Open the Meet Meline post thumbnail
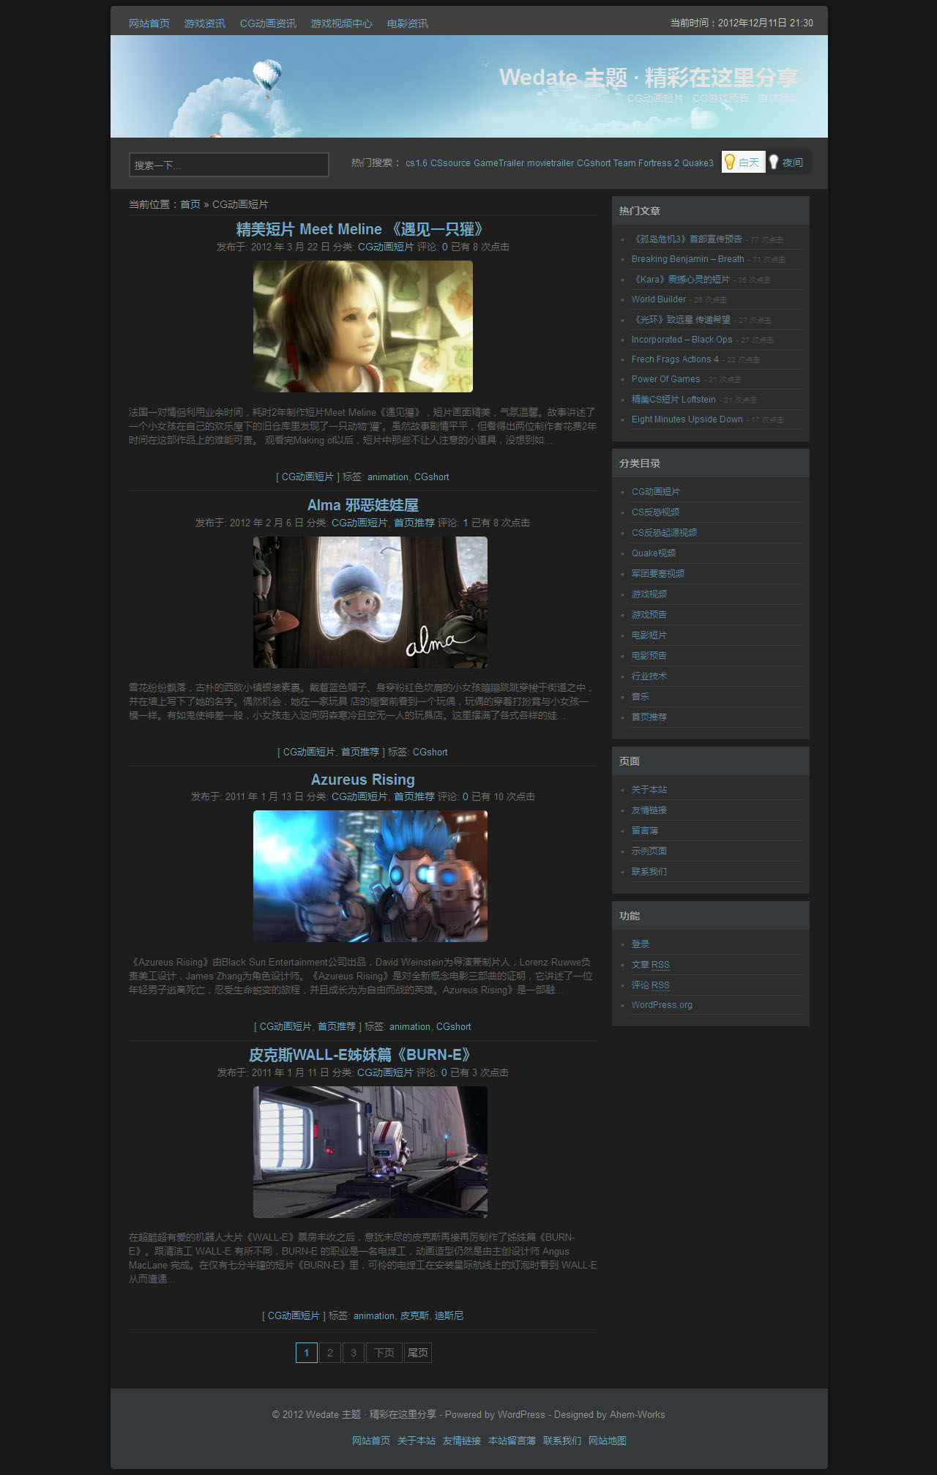 tap(363, 326)
